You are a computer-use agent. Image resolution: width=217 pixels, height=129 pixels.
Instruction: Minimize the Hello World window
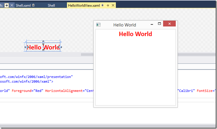pyautogui.click(x=152, y=24)
